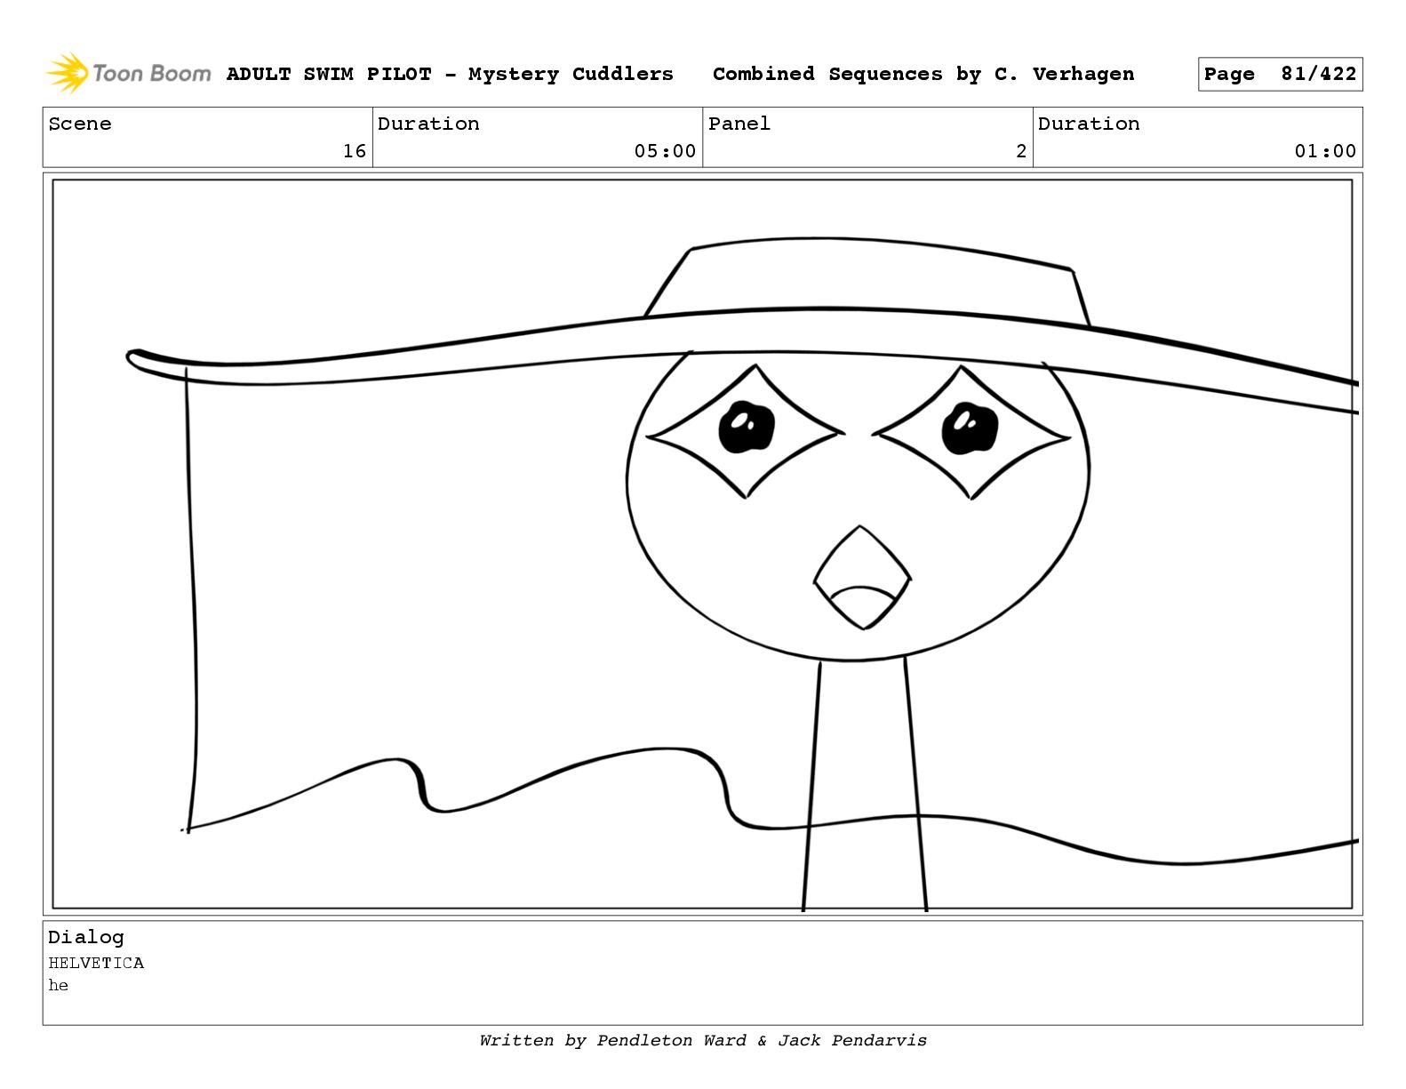Click the 'Dialog' label
This screenshot has height=1089, width=1406.
click(x=86, y=937)
